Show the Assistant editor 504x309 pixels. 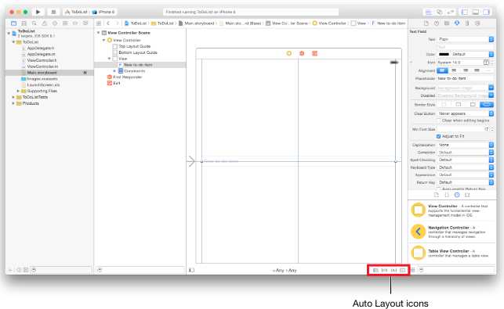pos(440,13)
